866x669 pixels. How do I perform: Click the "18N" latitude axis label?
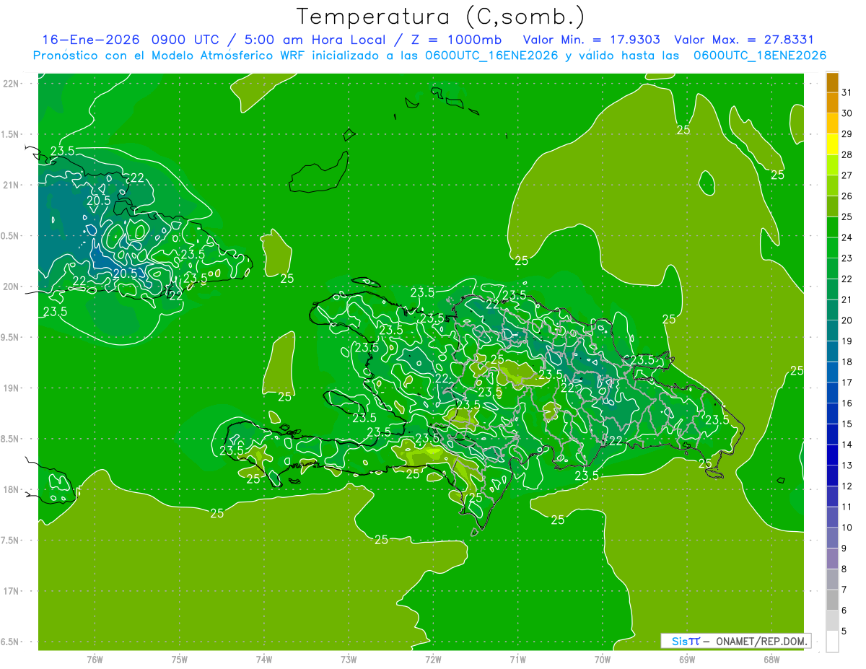click(x=11, y=489)
